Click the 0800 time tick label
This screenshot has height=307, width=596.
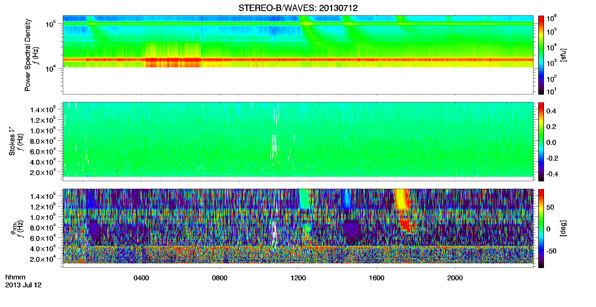[x=220, y=278]
